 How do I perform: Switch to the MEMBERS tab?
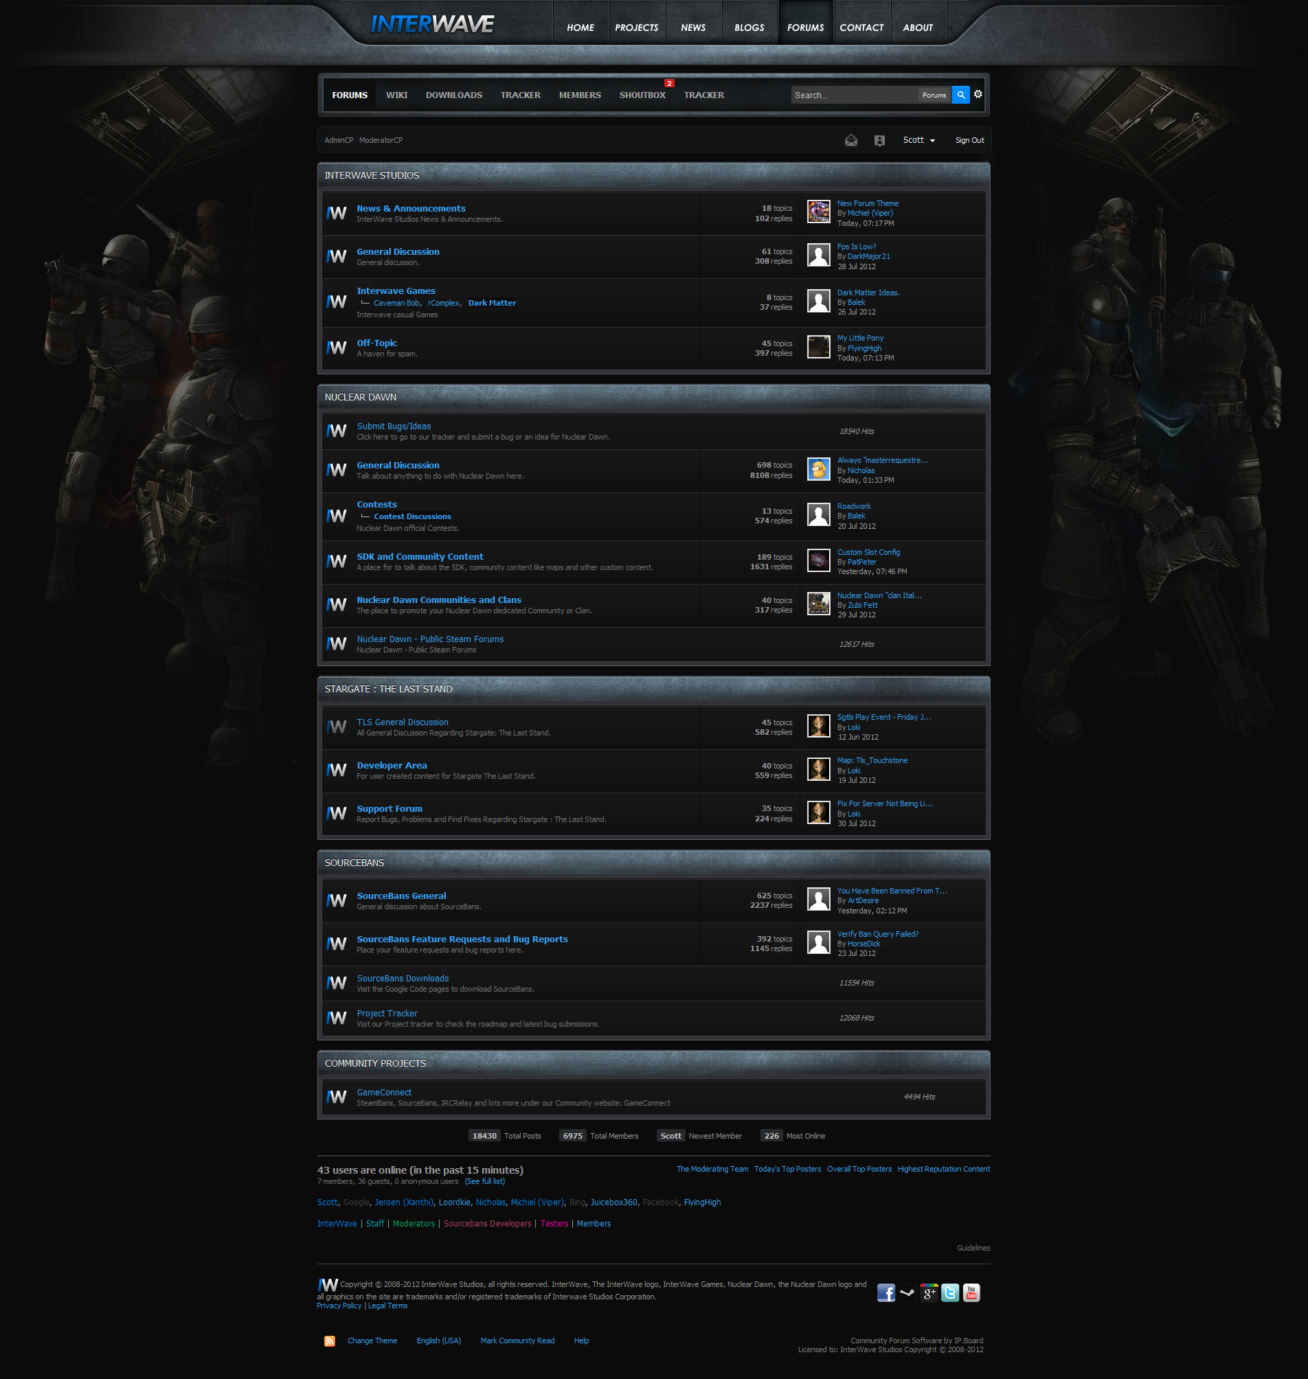[x=579, y=95]
